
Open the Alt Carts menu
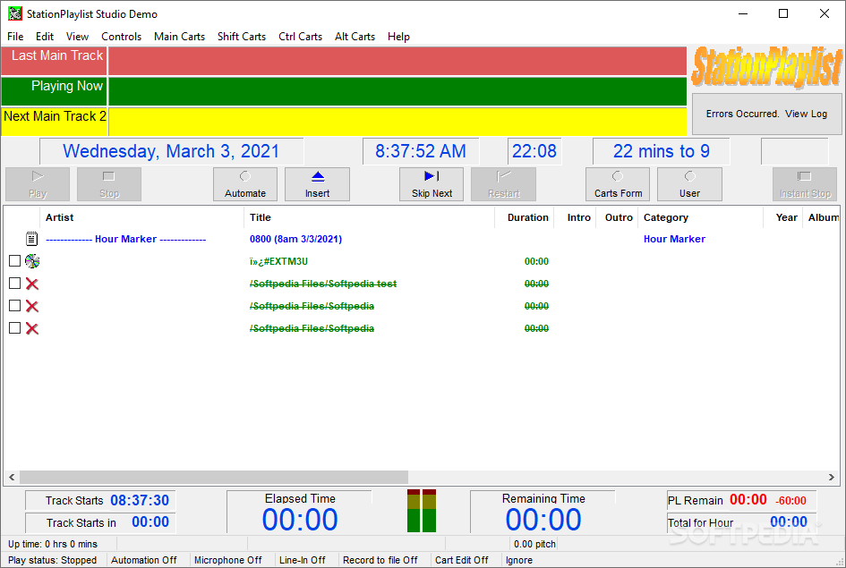point(355,37)
